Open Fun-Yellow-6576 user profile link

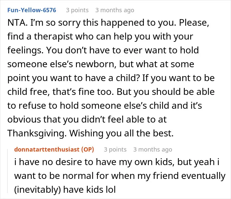32,10
